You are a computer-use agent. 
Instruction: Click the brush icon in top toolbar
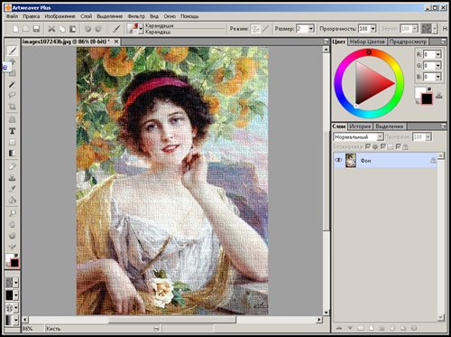[x=116, y=29]
